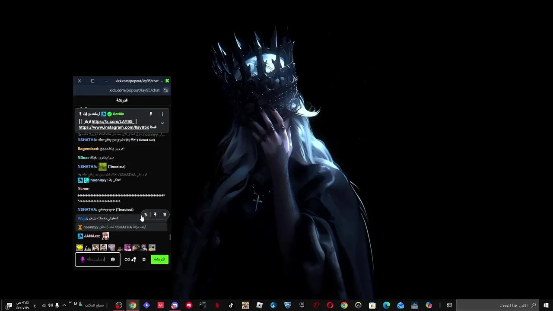Click username Rageedsxd in chat

[x=88, y=149]
